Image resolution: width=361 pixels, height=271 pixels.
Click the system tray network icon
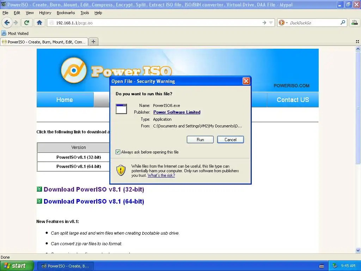coord(335,266)
